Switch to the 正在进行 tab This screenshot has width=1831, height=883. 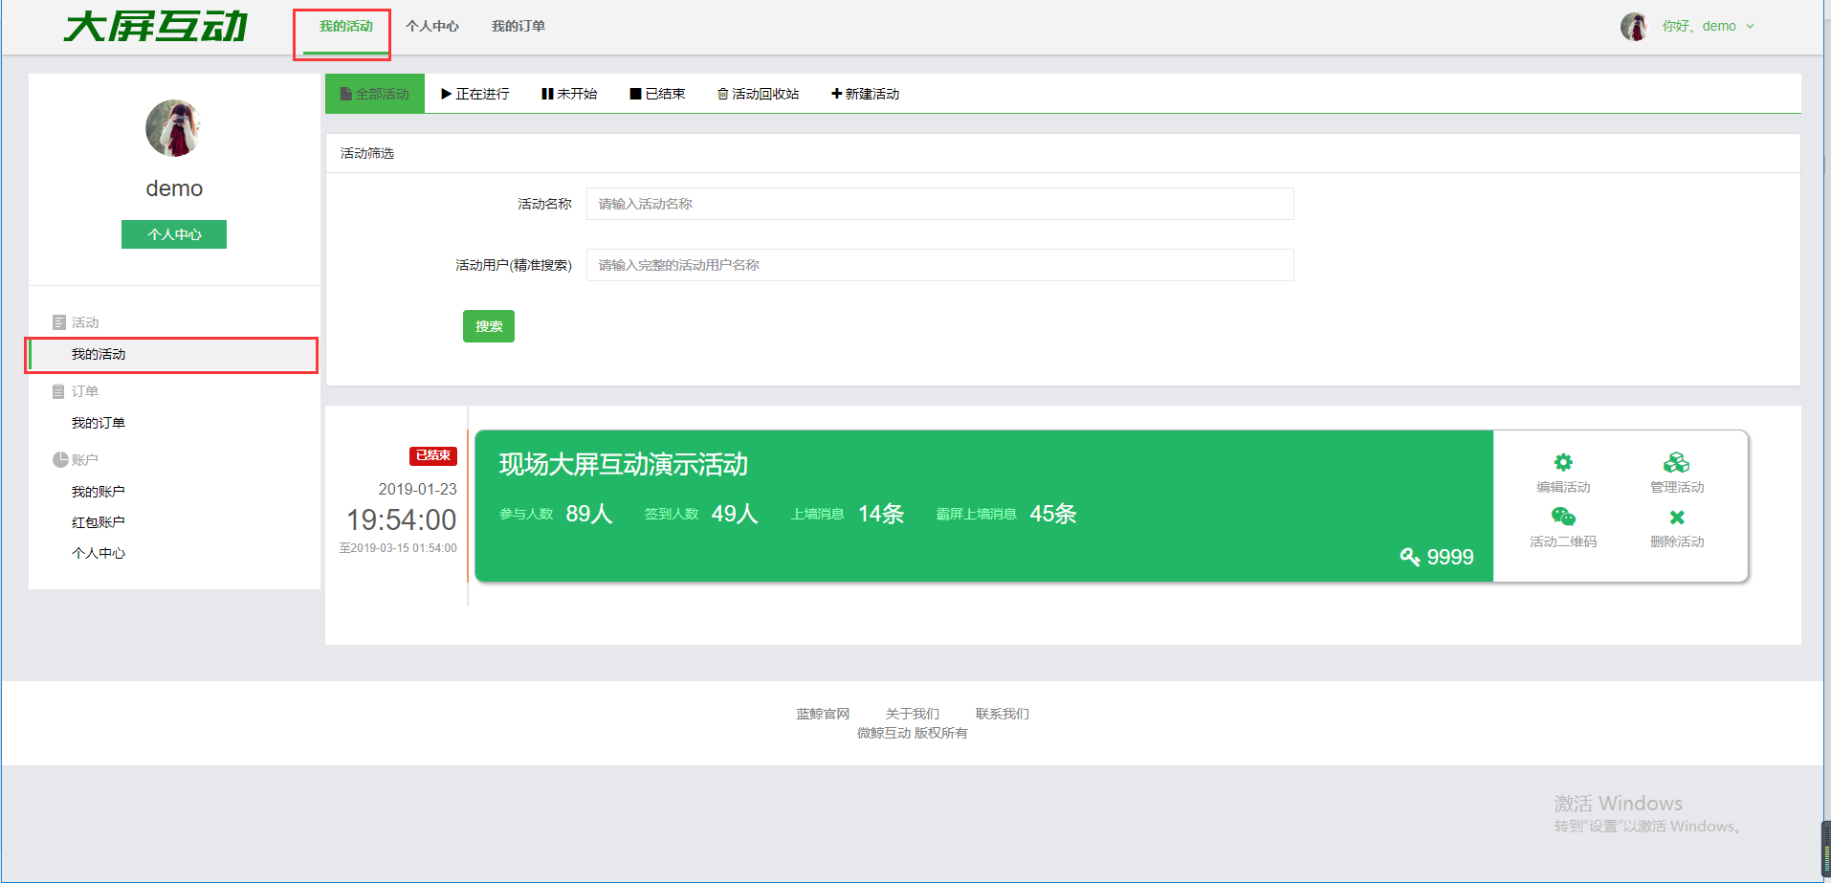coord(474,94)
